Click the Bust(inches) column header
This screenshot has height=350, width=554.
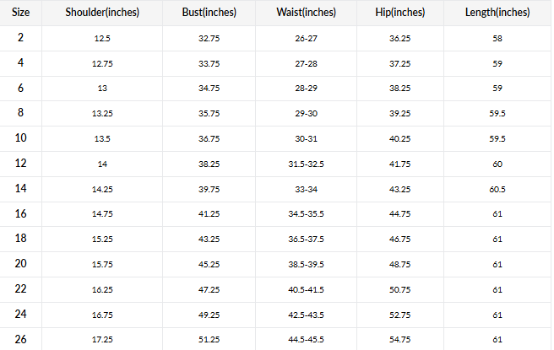point(209,13)
